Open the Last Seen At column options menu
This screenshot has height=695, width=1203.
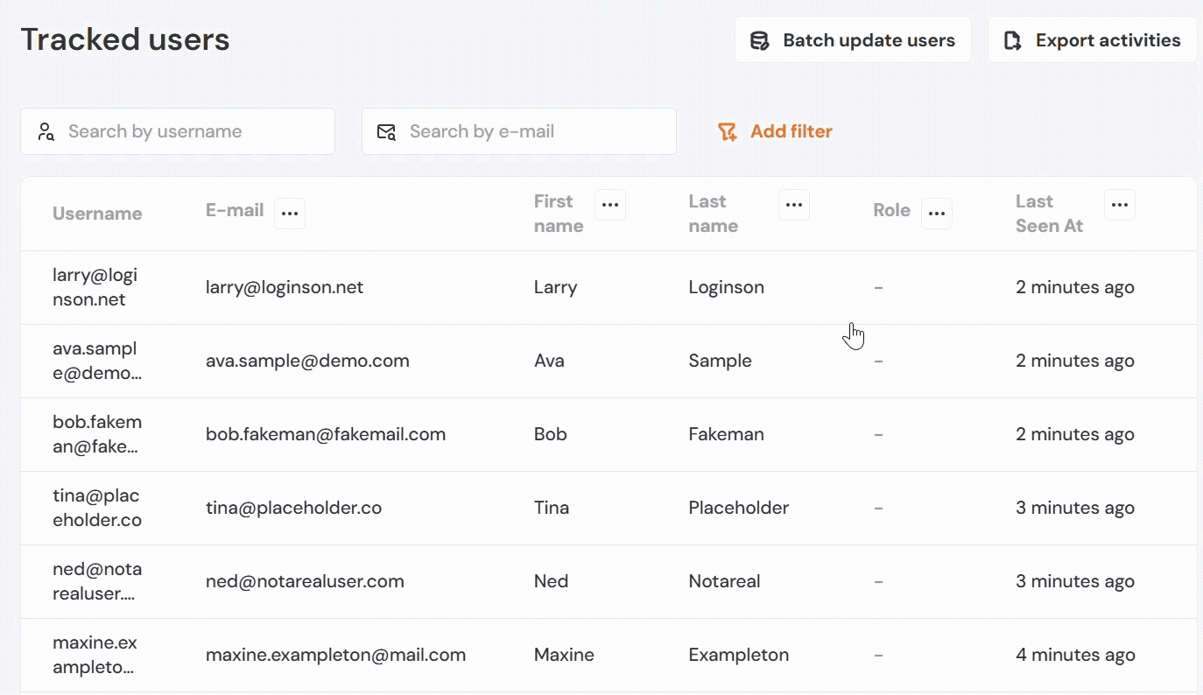[1120, 205]
